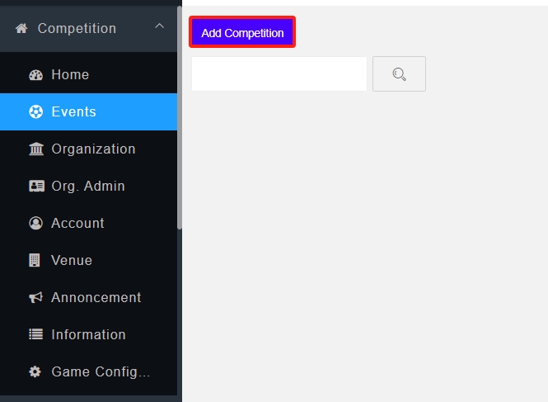
Task: Click the ID card Org. Admin icon
Action: click(x=35, y=187)
